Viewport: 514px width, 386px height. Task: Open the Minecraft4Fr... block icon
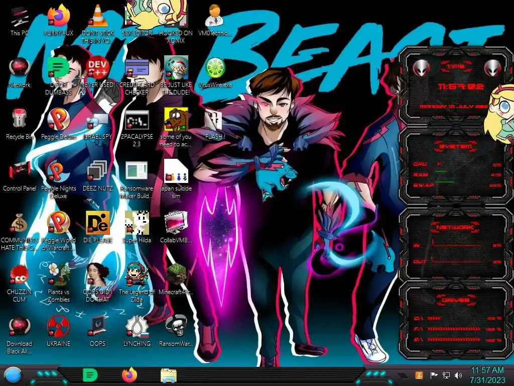coord(176,279)
